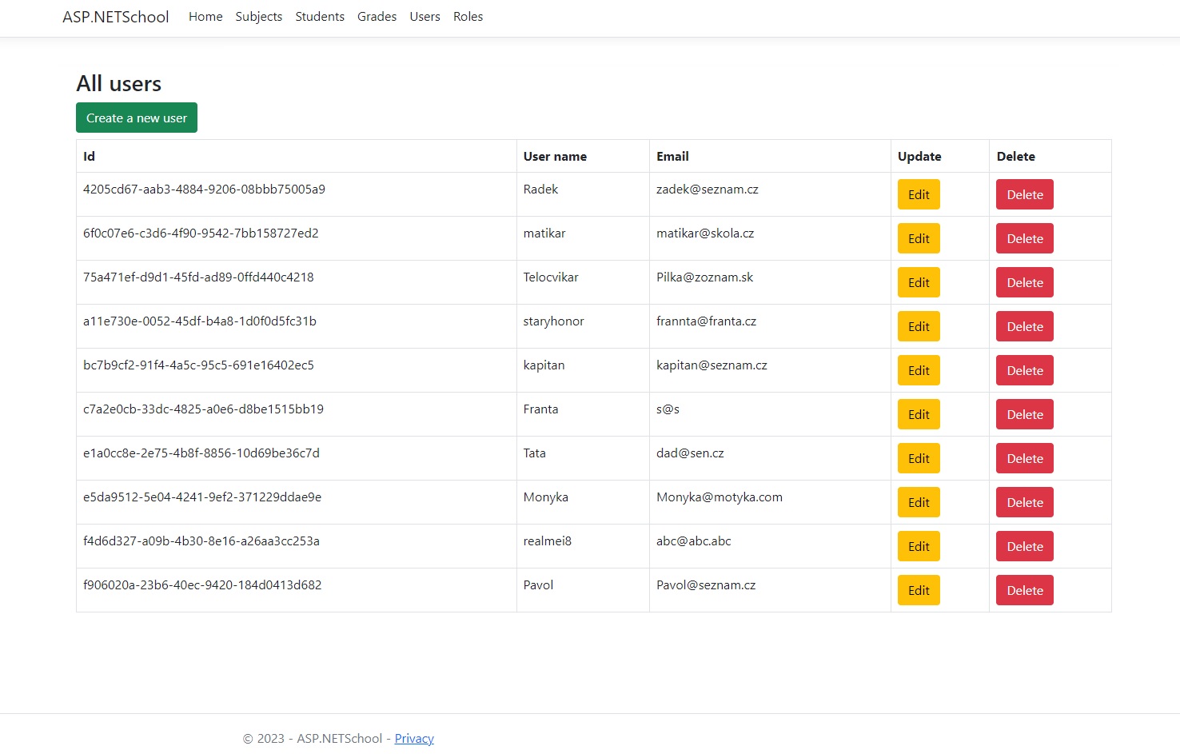The width and height of the screenshot is (1180, 754).
Task: Select email zadek@seznam.cz
Action: pyautogui.click(x=708, y=189)
